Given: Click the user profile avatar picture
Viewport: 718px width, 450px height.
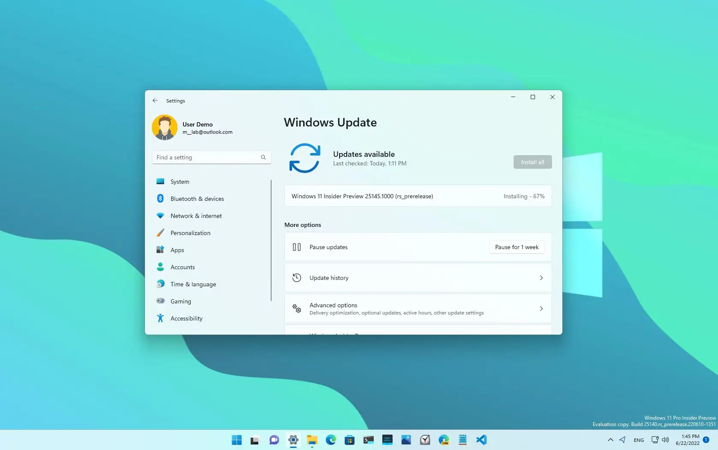Looking at the screenshot, I should click(165, 127).
